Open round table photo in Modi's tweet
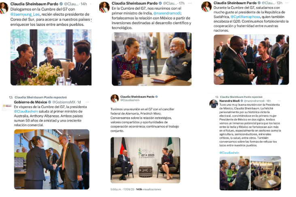Screen dimensions: 296x197 [266, 173]
